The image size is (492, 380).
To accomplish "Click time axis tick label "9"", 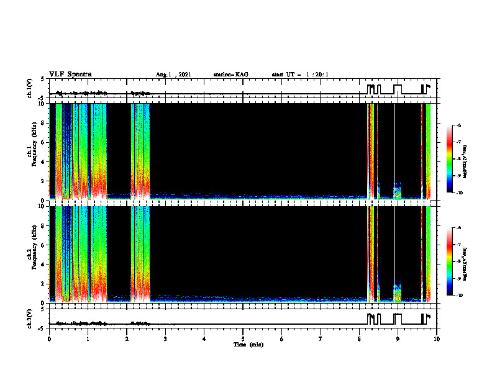I will [x=398, y=339].
